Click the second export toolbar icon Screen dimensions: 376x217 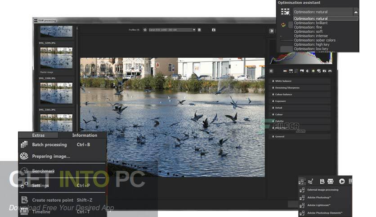pos(310,182)
